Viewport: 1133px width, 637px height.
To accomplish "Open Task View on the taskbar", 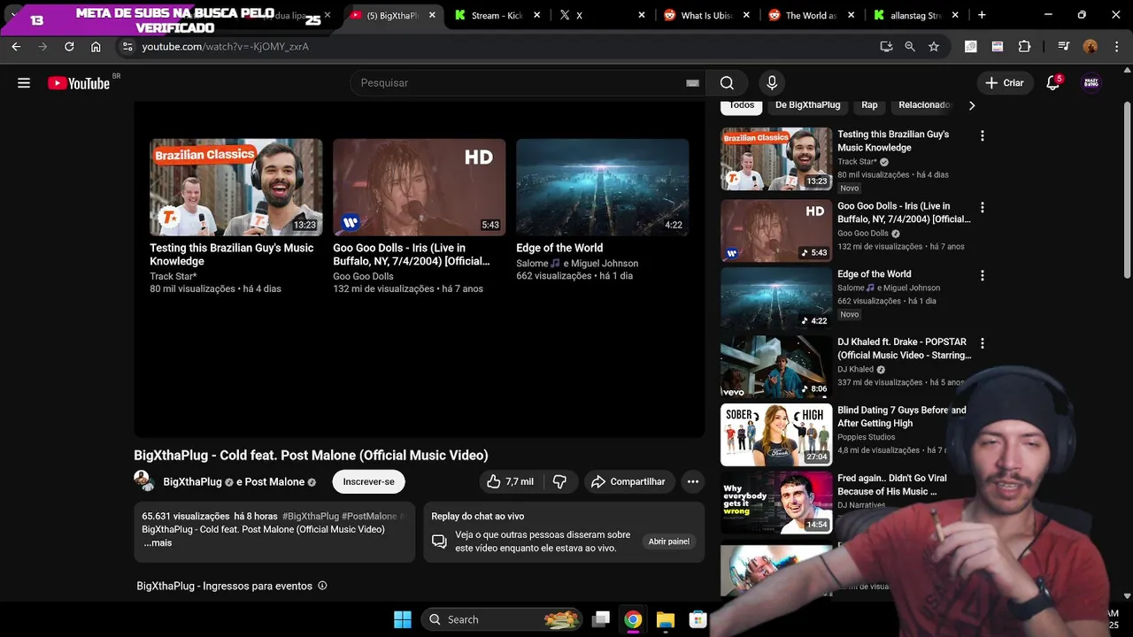I will [x=600, y=619].
